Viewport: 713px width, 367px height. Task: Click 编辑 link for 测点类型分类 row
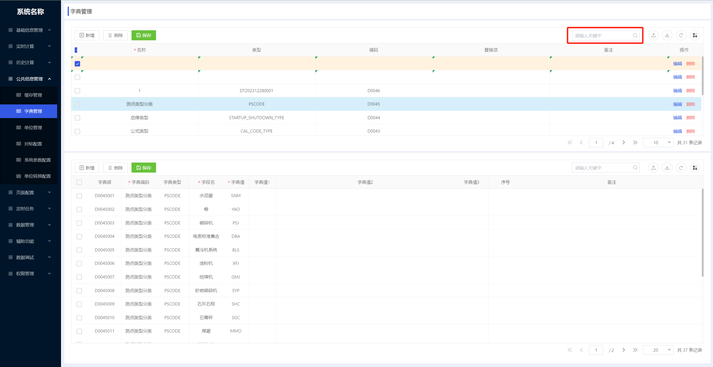click(x=677, y=104)
